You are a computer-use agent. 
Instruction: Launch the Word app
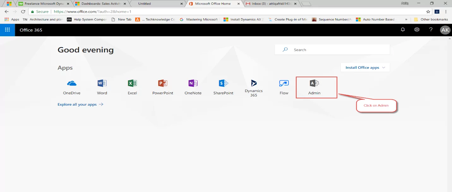pyautogui.click(x=102, y=87)
